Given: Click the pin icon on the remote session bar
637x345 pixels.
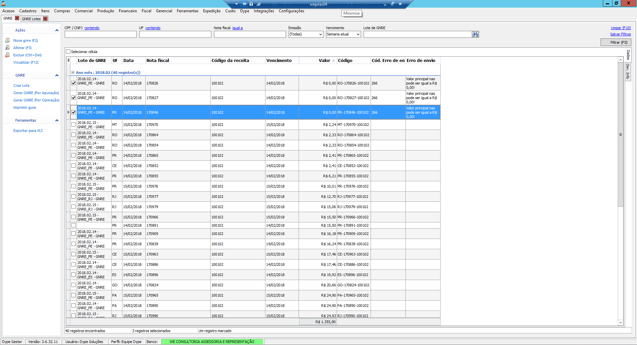Looking at the screenshot, I should click(x=245, y=4).
